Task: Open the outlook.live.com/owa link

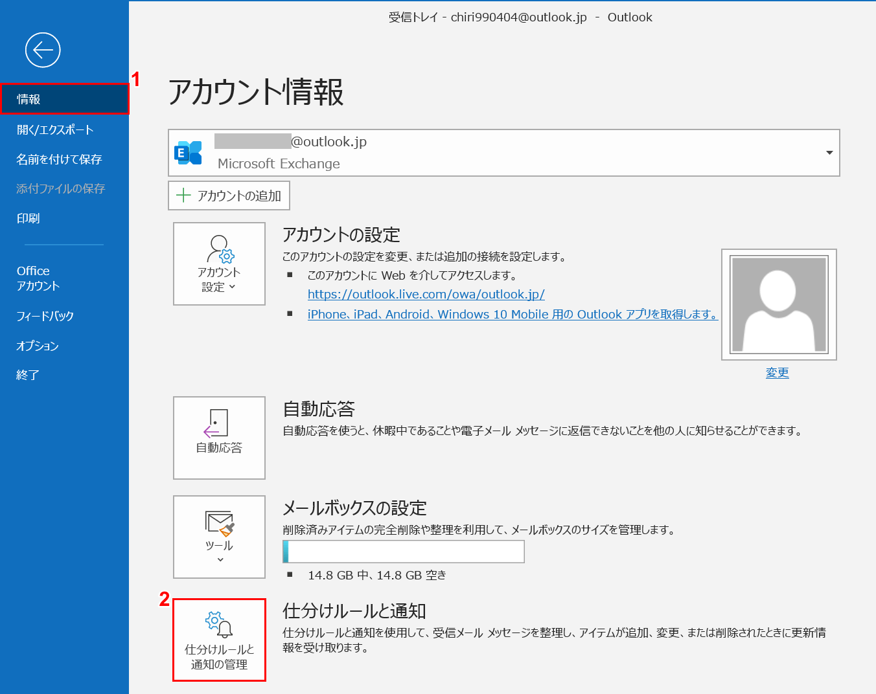Action: coord(426,294)
